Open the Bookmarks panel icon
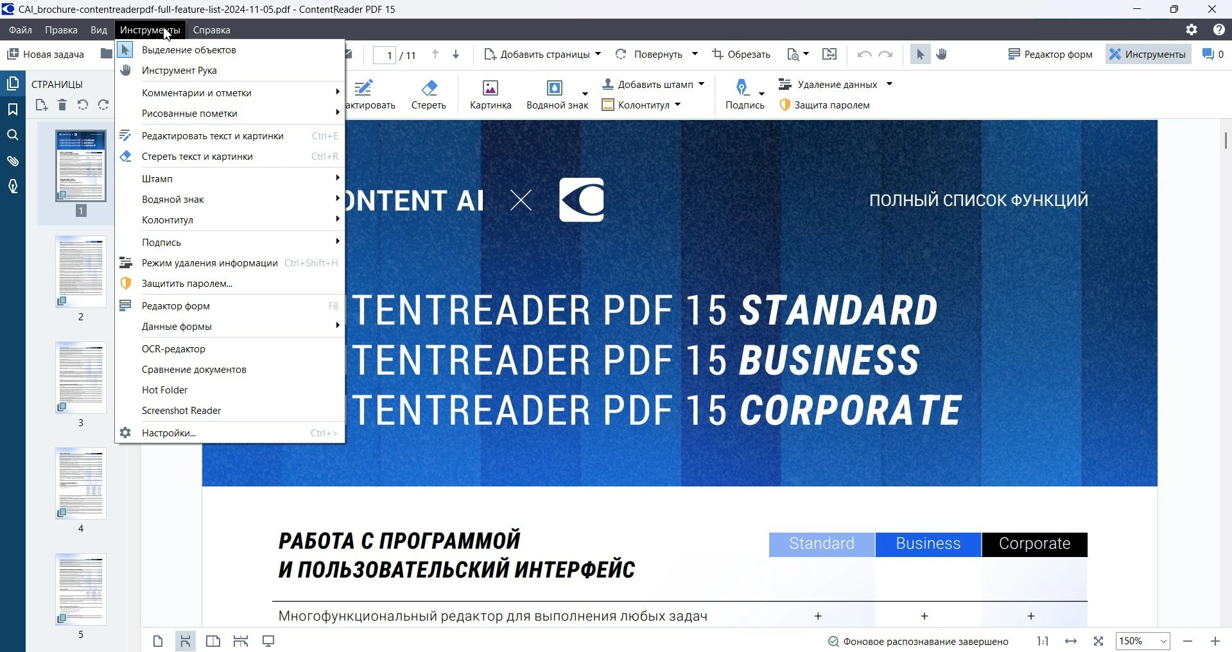The width and height of the screenshot is (1232, 652). point(13,109)
